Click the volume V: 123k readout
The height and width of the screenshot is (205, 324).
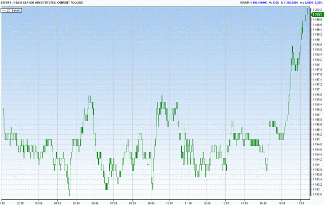point(258,3)
